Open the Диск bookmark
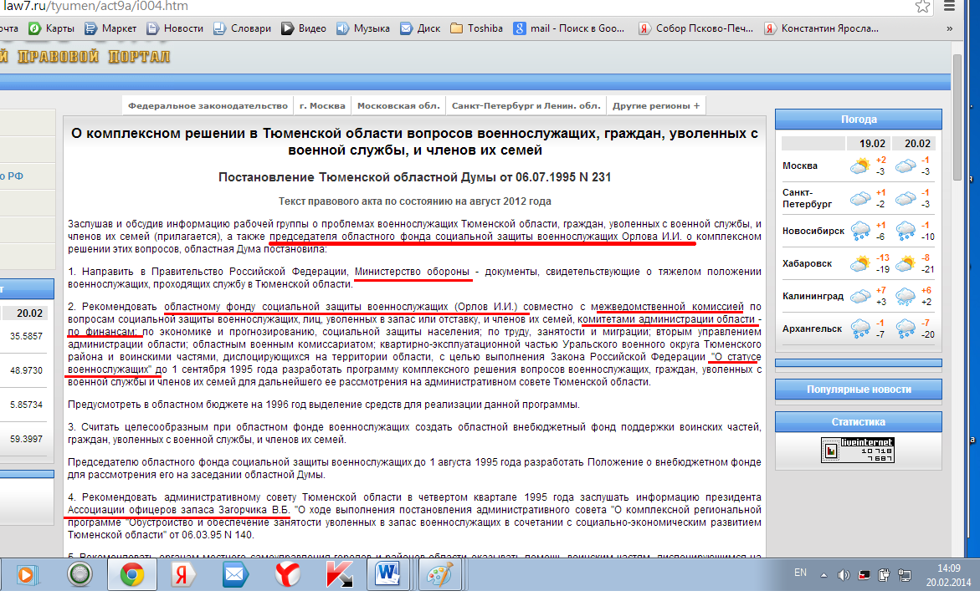 421,28
